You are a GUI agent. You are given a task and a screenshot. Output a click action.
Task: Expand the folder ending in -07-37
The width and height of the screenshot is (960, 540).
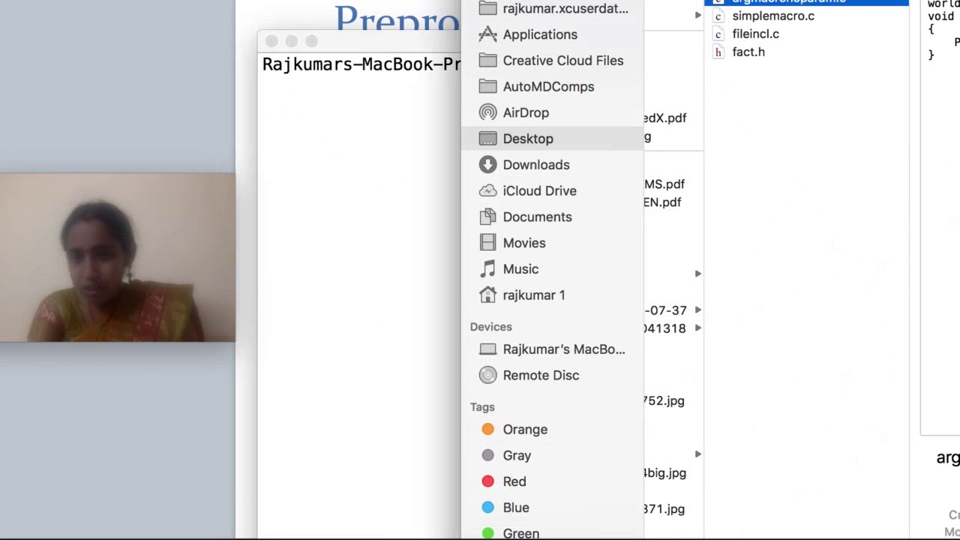pyautogui.click(x=698, y=310)
